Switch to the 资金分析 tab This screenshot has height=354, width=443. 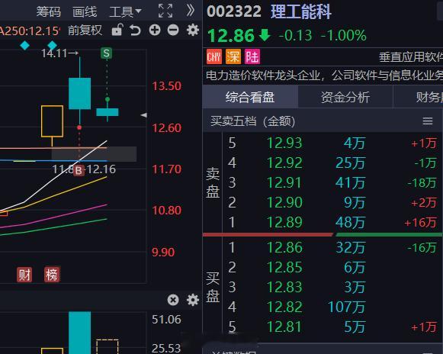tap(345, 97)
